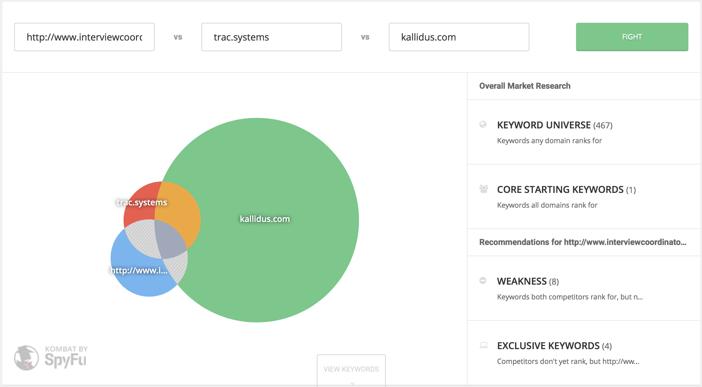Click 'Competitors don't yet rank' description

coord(568,362)
